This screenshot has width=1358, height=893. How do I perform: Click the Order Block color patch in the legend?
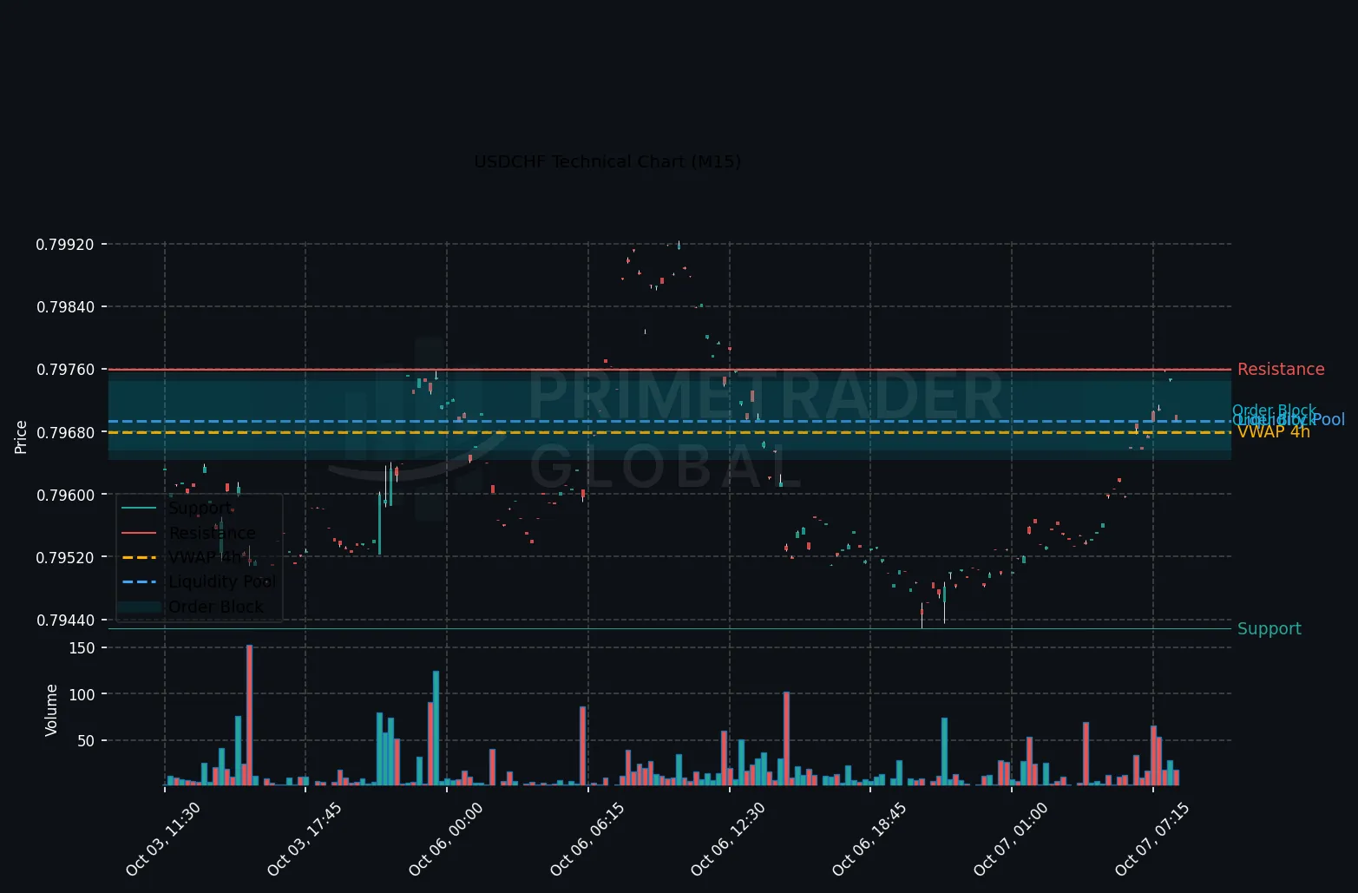click(x=139, y=607)
